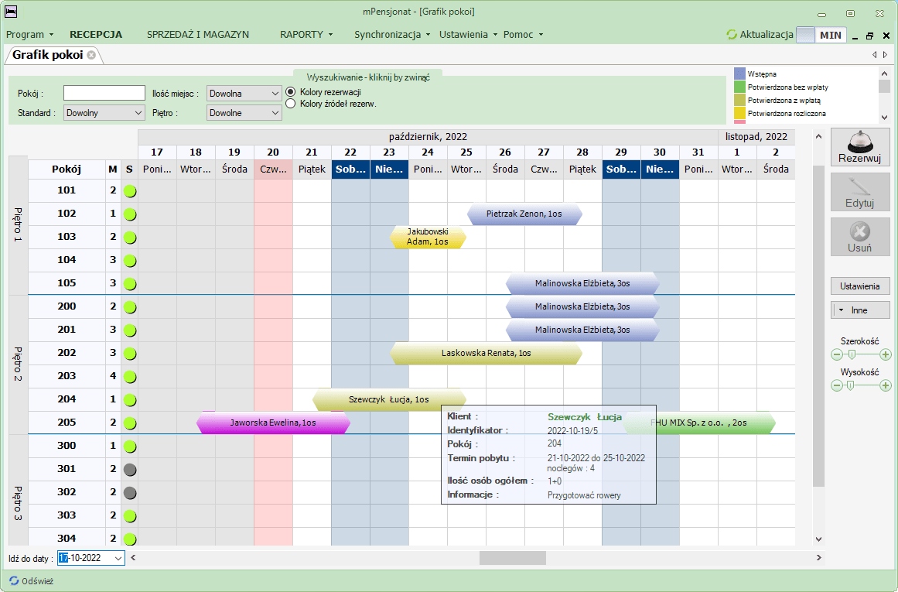The width and height of the screenshot is (898, 592).
Task: Click the Szerokość slider handle
Action: point(852,354)
